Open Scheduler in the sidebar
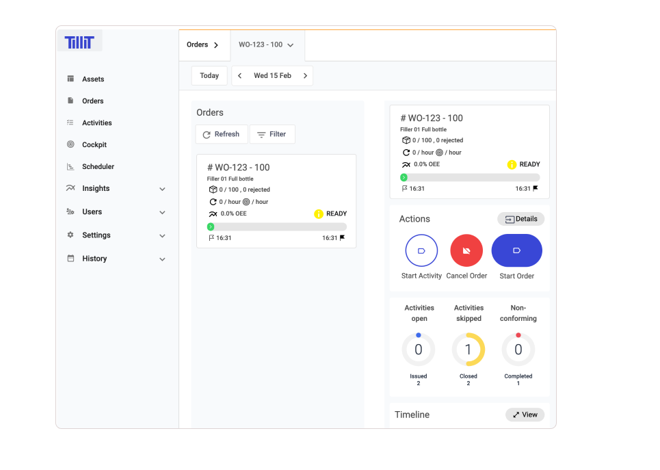 (98, 167)
